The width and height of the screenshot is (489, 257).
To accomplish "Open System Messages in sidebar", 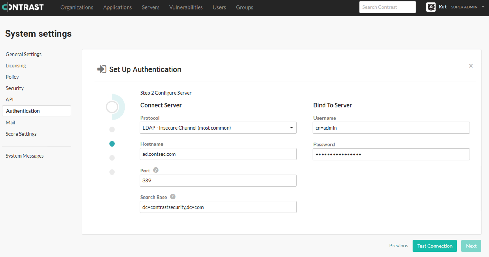I will (25, 156).
